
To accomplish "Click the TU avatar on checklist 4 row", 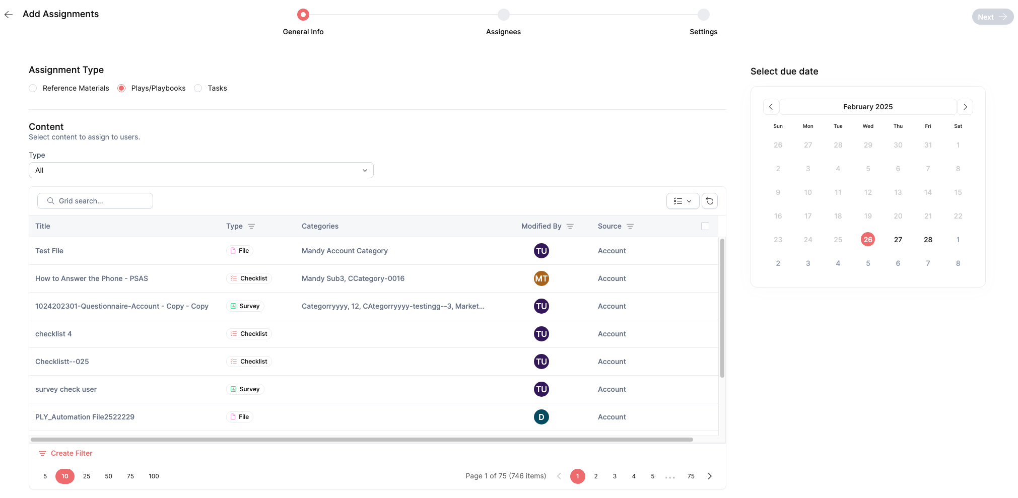I will 541,334.
